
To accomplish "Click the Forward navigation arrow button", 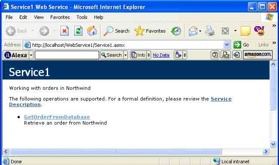I will pyautogui.click(x=44, y=31).
